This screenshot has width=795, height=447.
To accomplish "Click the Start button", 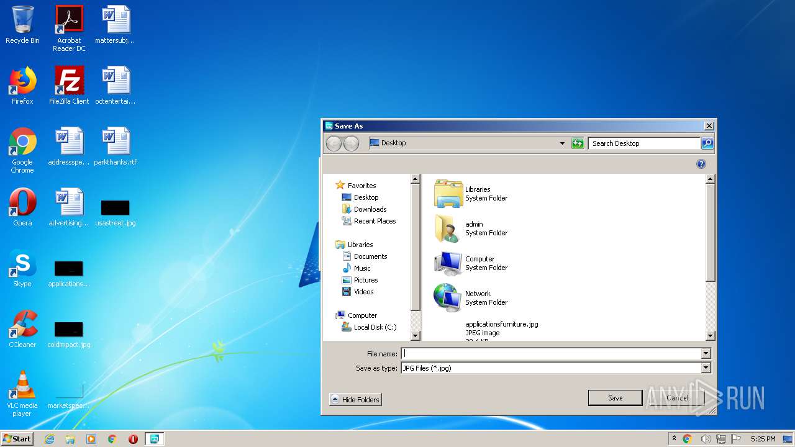I will click(17, 438).
